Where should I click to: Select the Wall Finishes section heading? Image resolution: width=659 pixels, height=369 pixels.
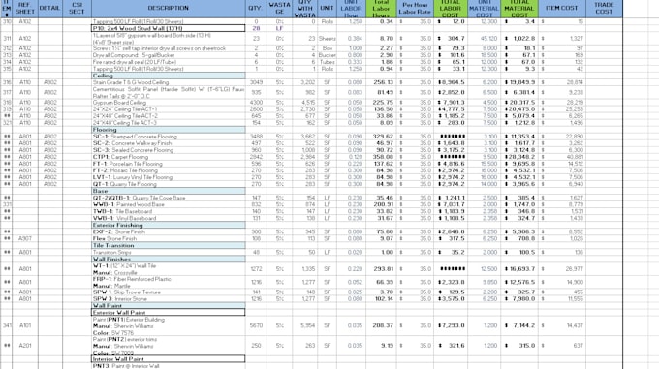point(168,259)
